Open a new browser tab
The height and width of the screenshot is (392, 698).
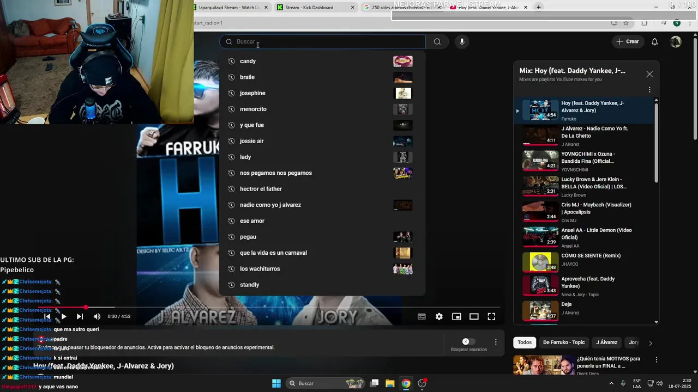(539, 7)
